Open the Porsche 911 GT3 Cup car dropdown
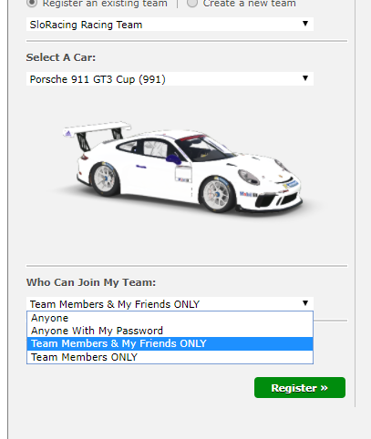The width and height of the screenshot is (371, 439). [170, 79]
